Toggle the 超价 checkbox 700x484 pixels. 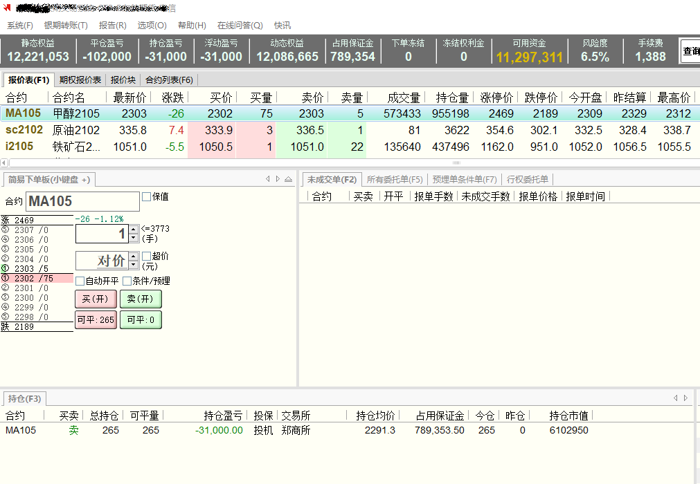coord(146,257)
